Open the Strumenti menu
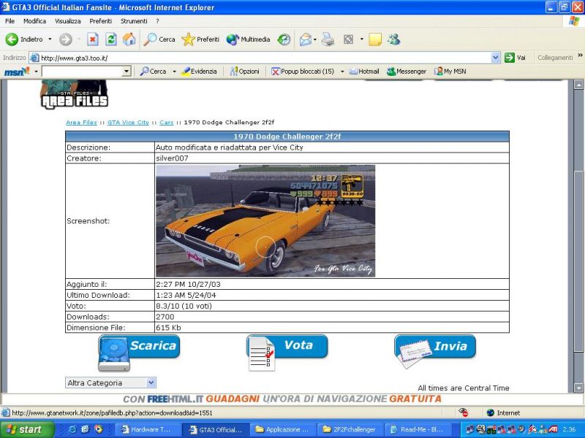Screen dimensions: 585x438 click(134, 21)
